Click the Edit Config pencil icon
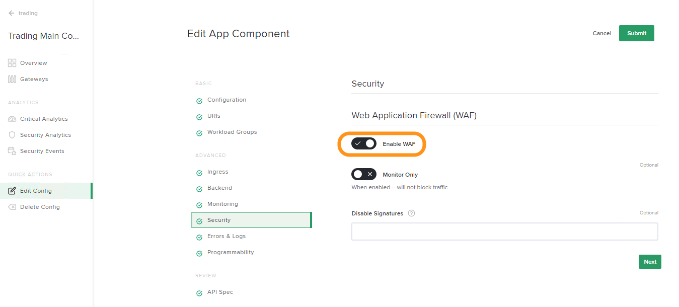The width and height of the screenshot is (679, 307). tap(12, 191)
